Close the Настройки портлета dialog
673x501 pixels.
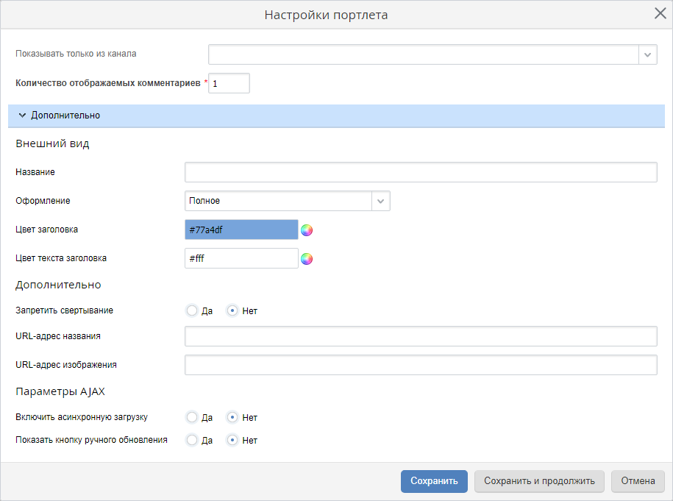660,14
